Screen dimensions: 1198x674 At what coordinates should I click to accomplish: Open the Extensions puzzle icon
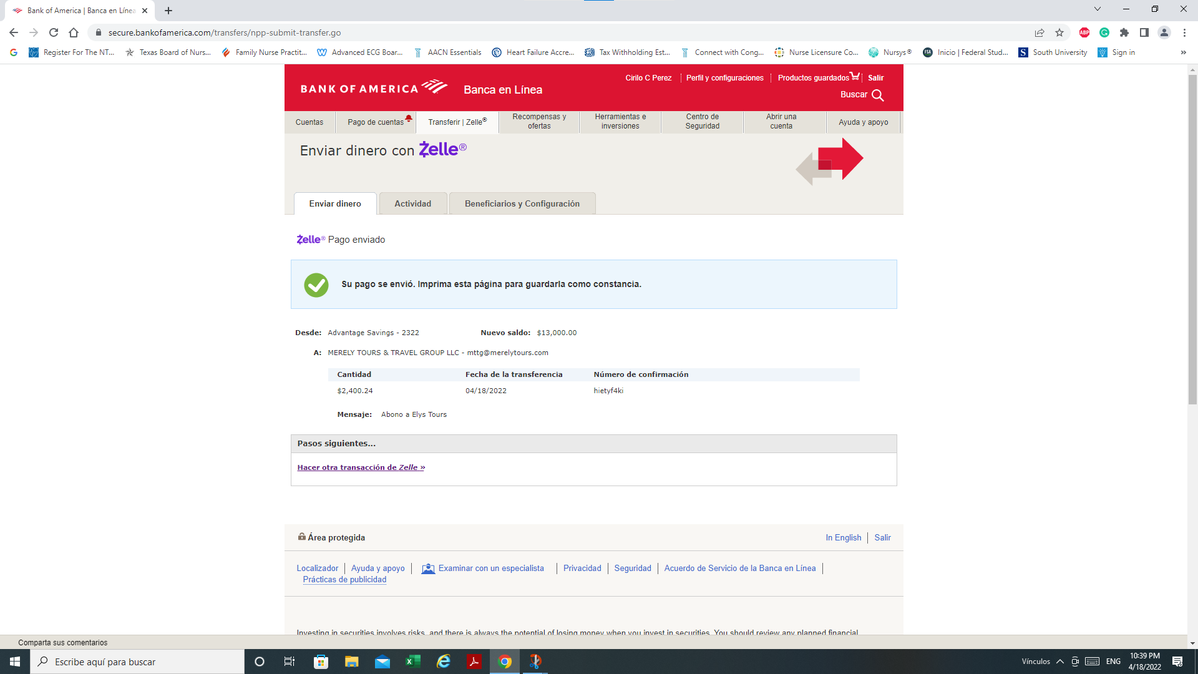pos(1124,32)
